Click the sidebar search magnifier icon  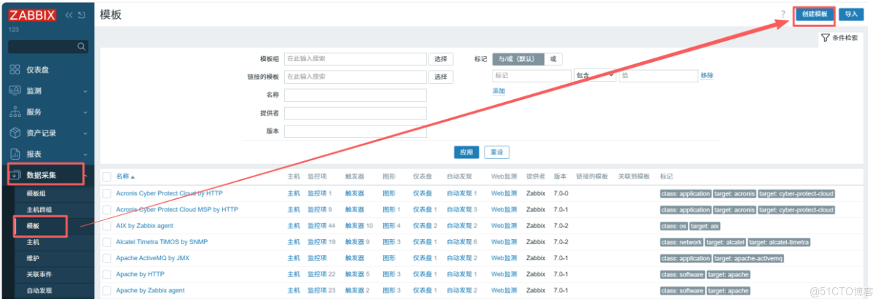click(x=82, y=47)
